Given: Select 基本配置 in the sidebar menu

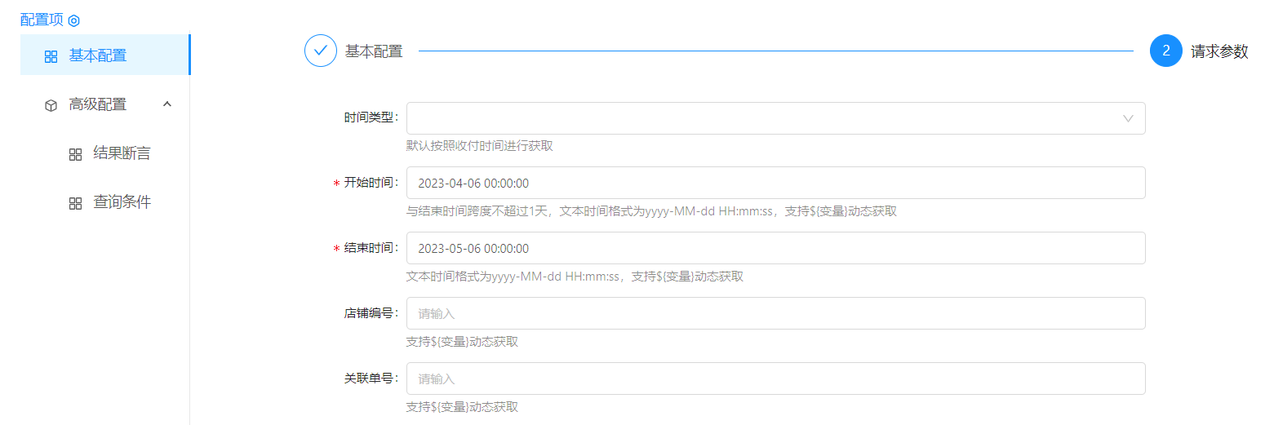Looking at the screenshot, I should [98, 55].
